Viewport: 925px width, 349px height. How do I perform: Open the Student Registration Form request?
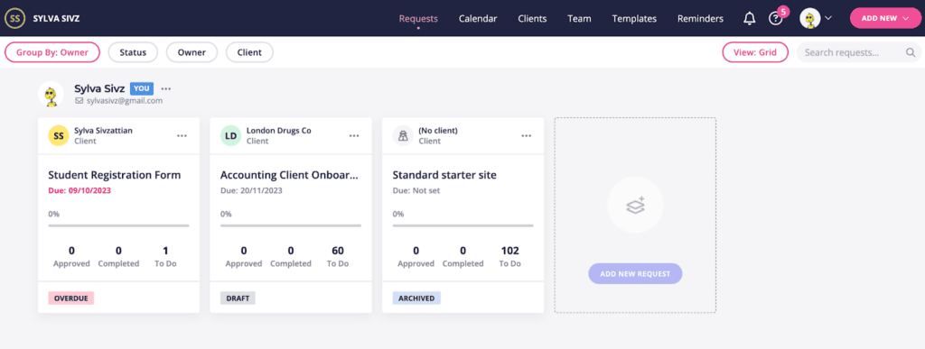[x=115, y=175]
